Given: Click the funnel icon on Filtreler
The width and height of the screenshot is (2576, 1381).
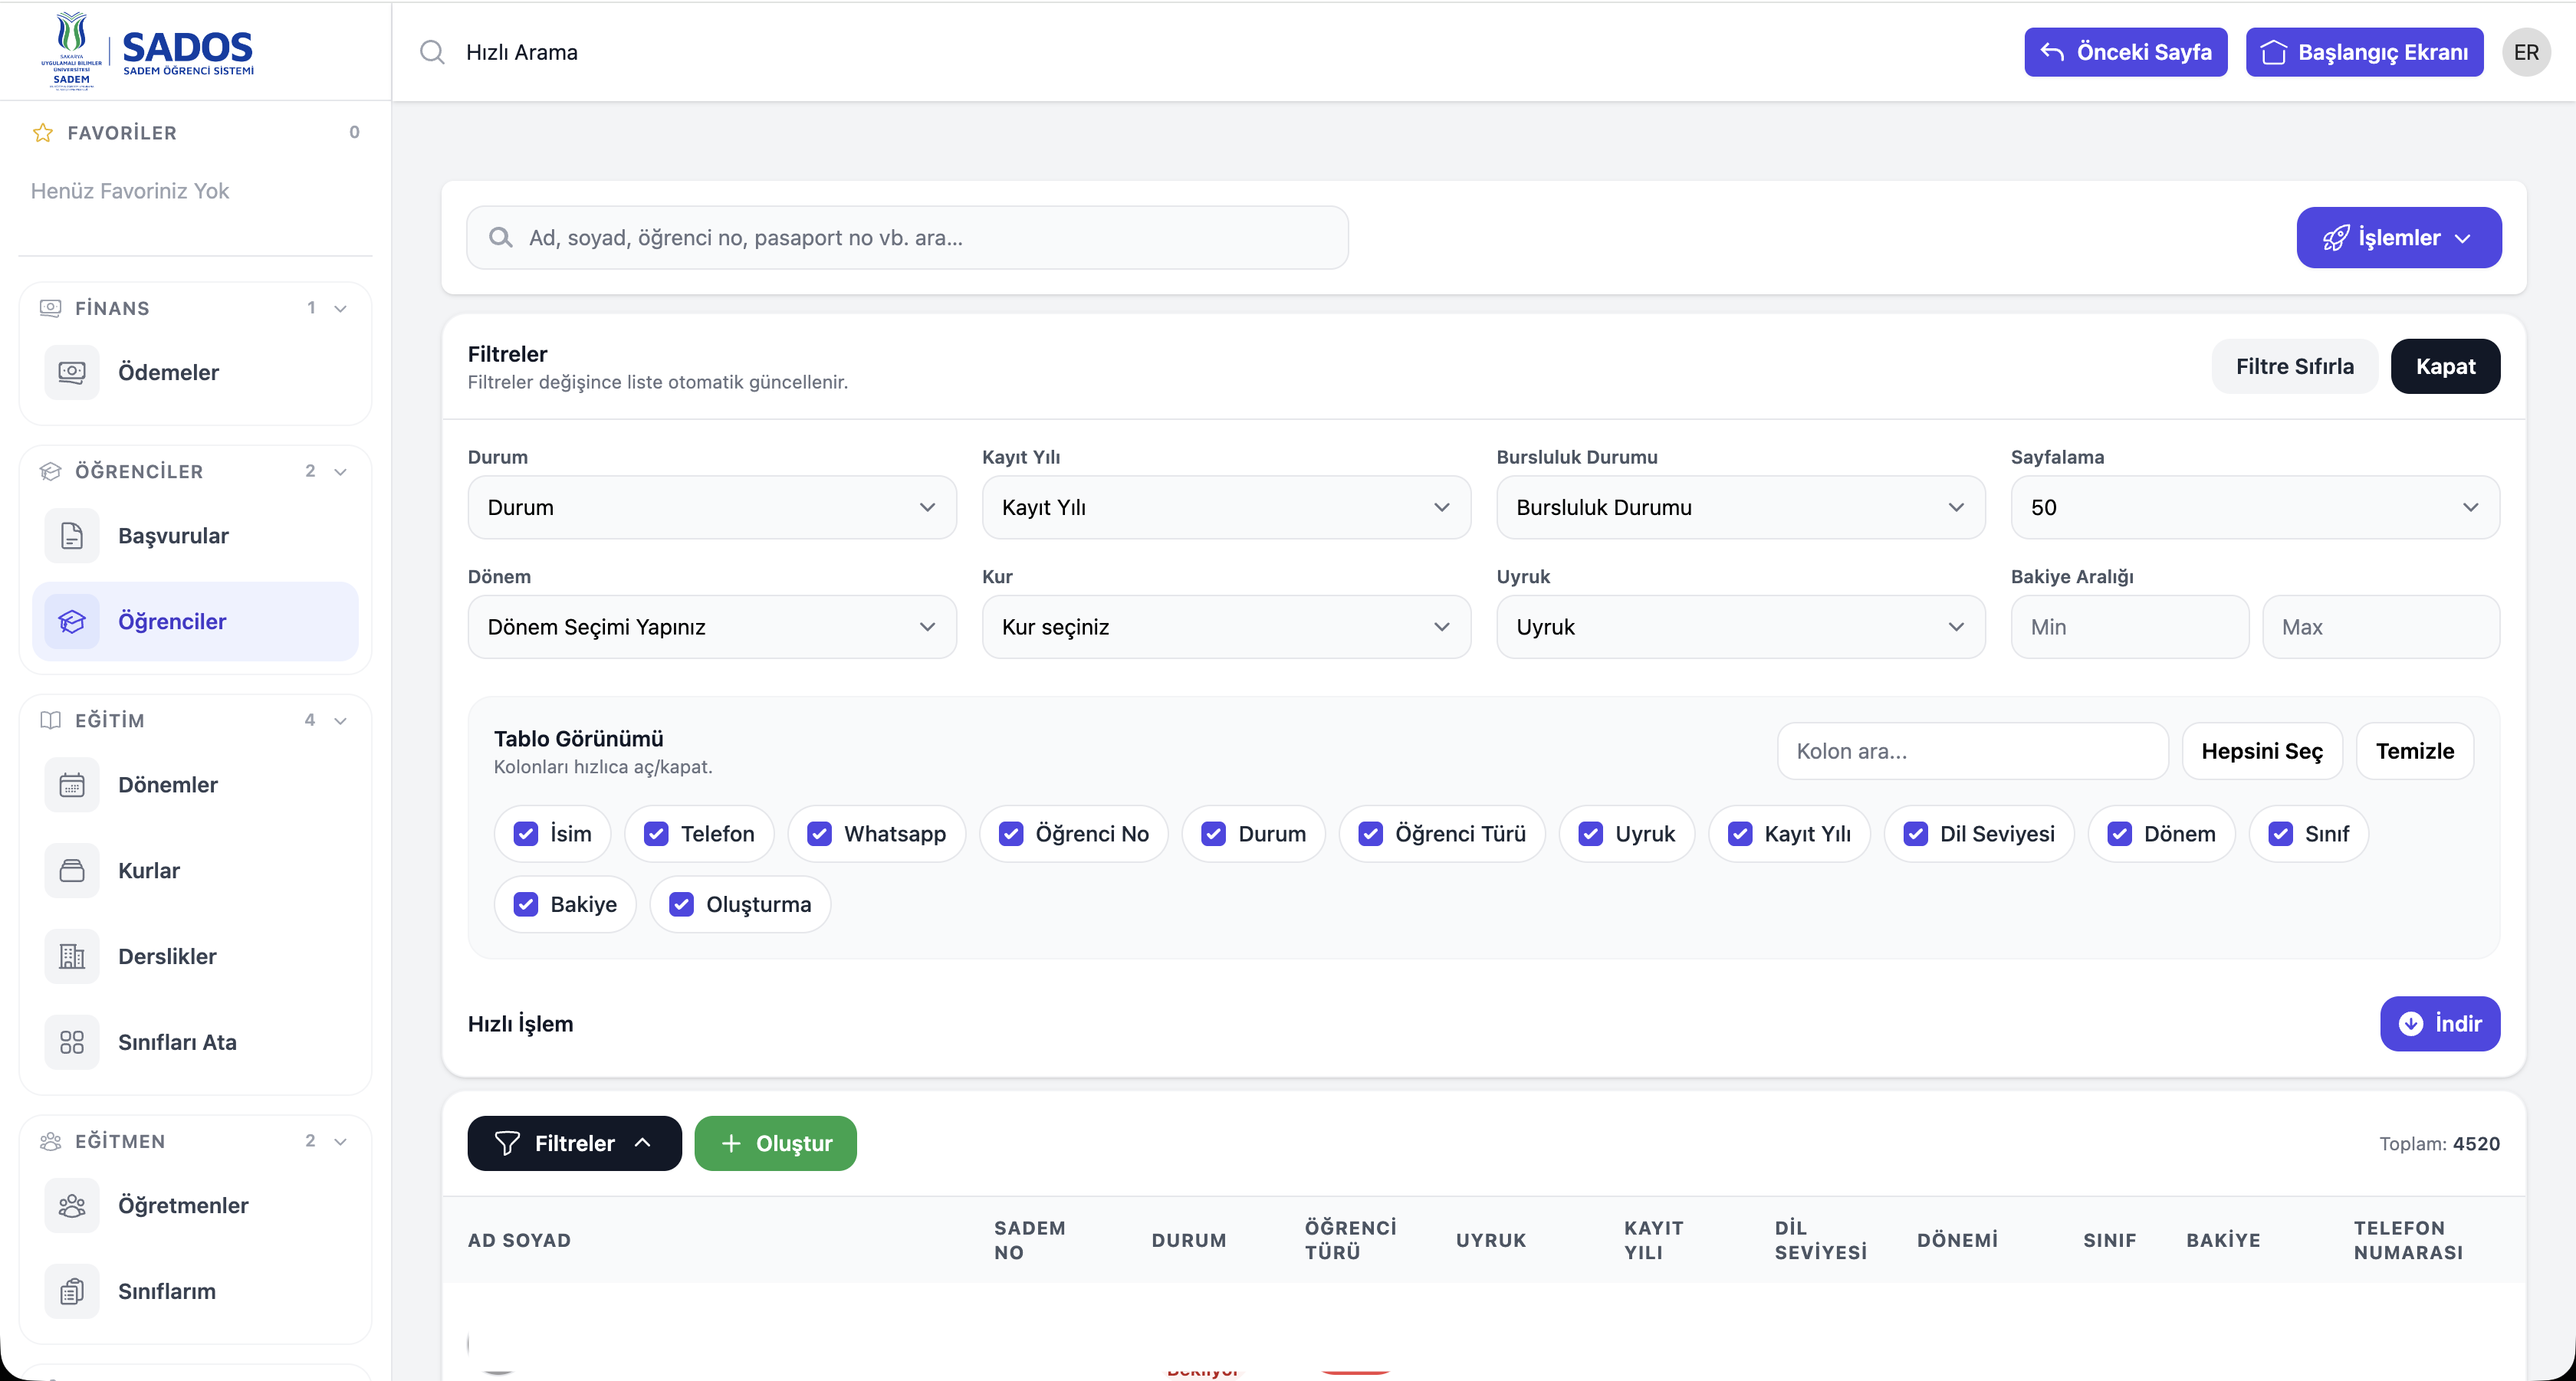Looking at the screenshot, I should 507,1143.
